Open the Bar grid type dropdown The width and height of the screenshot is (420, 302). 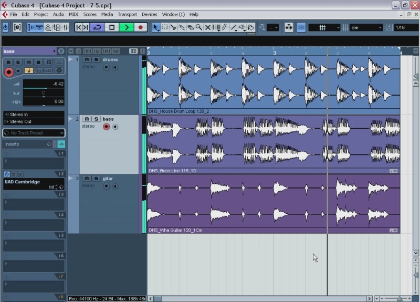(366, 27)
